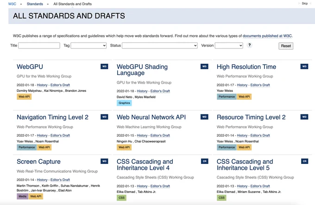
Task: View History of Web Neural Network API
Action: 142,135
